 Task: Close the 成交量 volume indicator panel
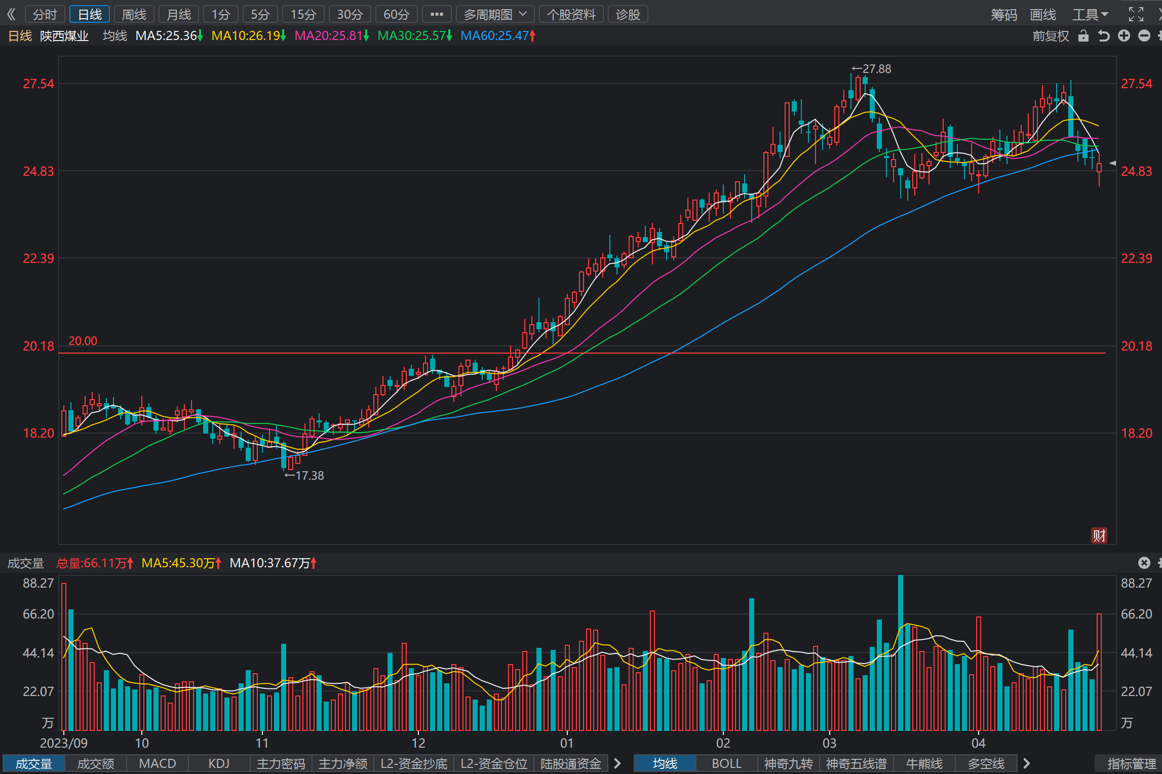pos(1144,563)
